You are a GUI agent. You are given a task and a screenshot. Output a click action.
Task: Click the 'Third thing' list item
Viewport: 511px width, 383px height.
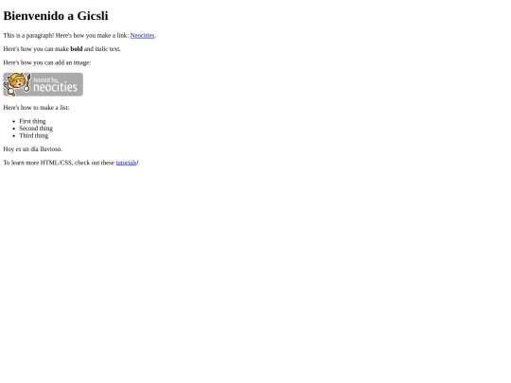33,135
